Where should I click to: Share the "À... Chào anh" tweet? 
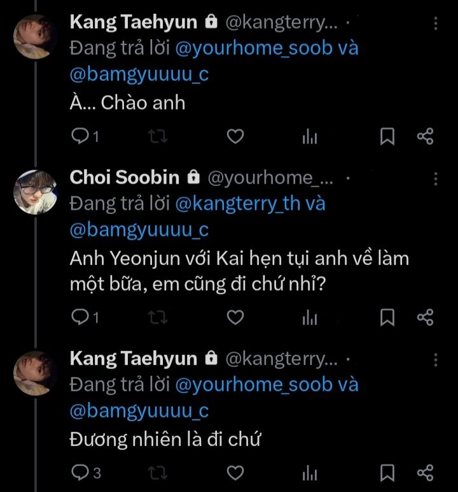point(425,136)
